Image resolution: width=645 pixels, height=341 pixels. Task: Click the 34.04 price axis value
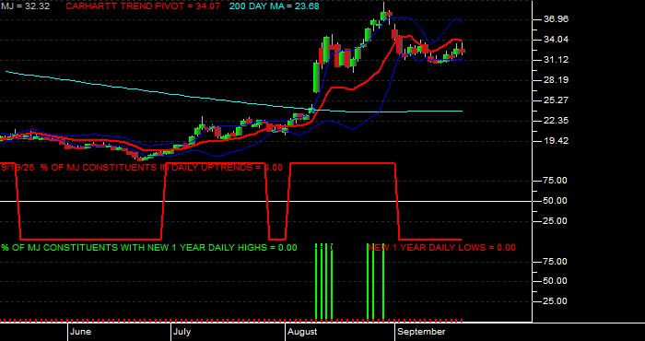[556, 40]
